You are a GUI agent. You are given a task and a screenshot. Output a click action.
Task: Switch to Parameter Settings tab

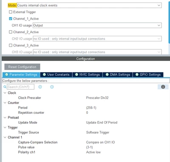pyautogui.click(x=21, y=75)
